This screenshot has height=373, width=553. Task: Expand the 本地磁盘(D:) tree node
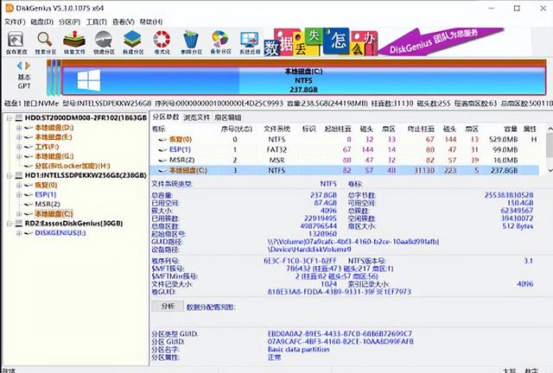[19, 128]
